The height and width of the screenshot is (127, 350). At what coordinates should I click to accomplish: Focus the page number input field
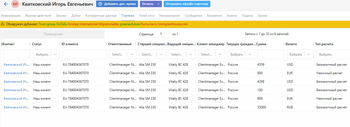163,34
